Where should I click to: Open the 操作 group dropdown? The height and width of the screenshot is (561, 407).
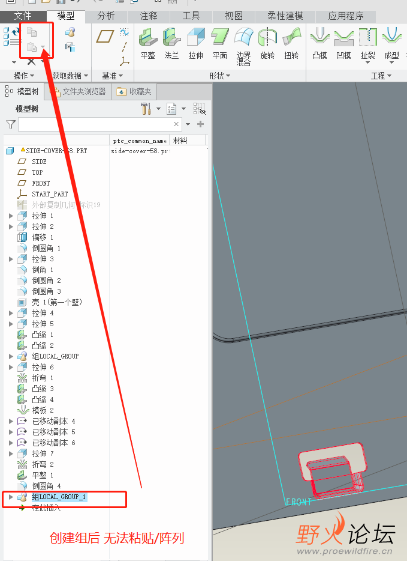point(23,76)
